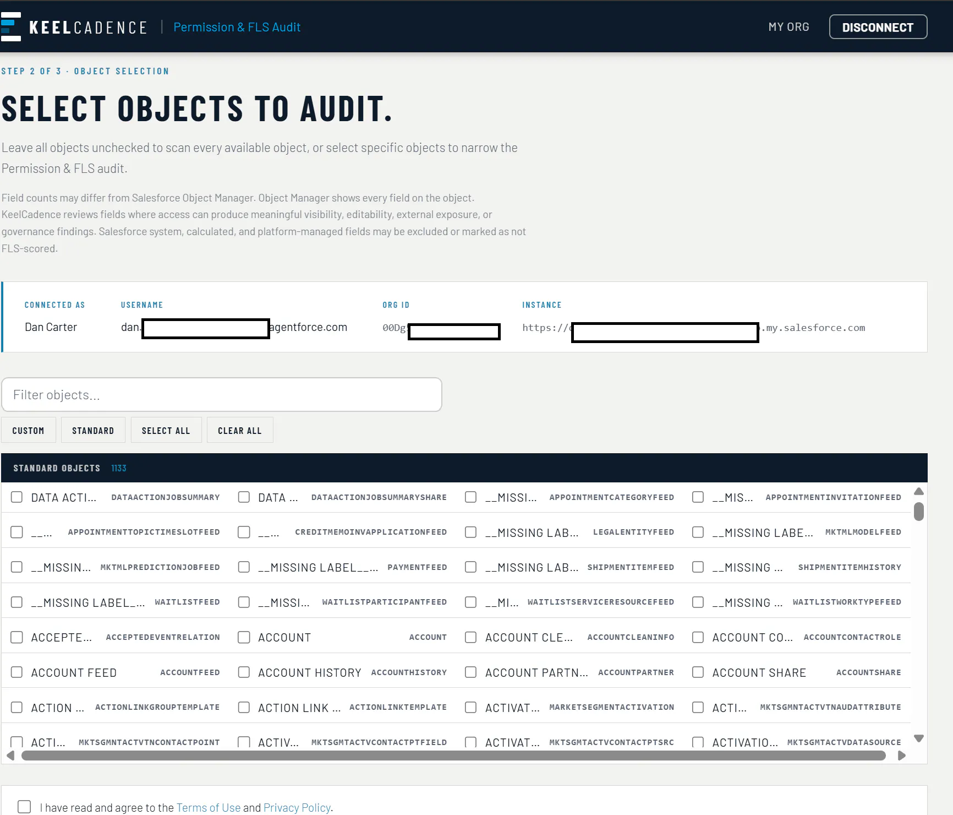Open the Terms of Use link

pyautogui.click(x=209, y=807)
